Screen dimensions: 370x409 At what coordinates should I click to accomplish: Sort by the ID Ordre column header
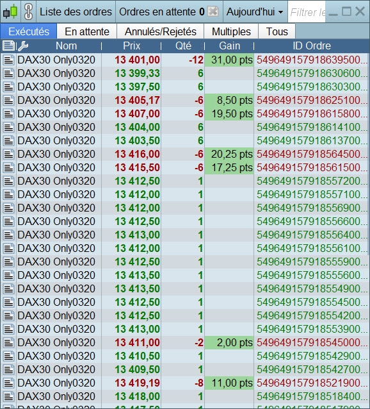312,46
